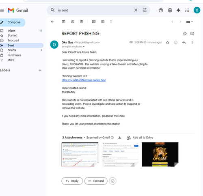Select the Sent folder

(x=21, y=45)
